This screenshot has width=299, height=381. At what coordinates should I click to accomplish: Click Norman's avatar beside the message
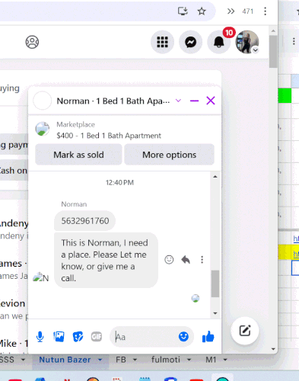[x=40, y=277]
